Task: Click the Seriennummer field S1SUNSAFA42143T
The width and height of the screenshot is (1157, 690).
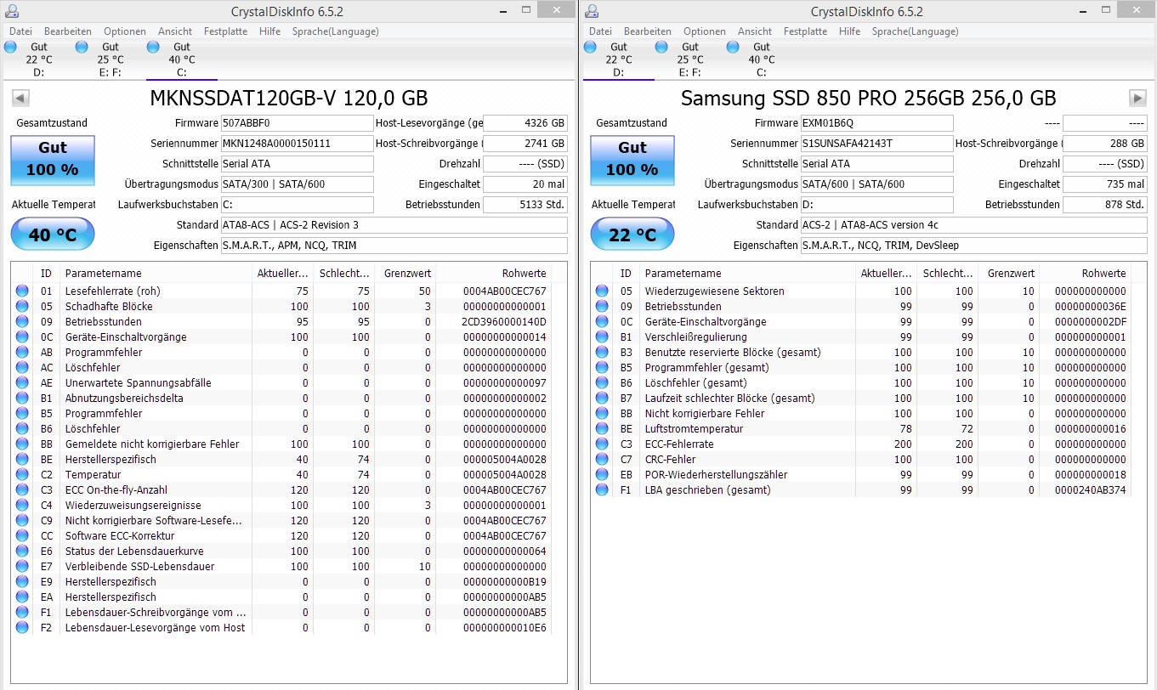Action: [876, 144]
